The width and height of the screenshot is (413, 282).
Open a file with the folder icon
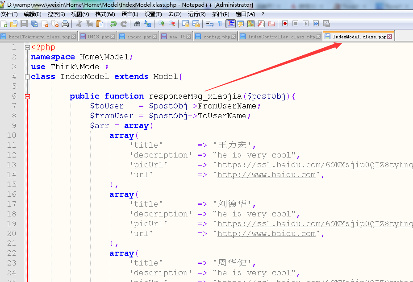click(14, 24)
